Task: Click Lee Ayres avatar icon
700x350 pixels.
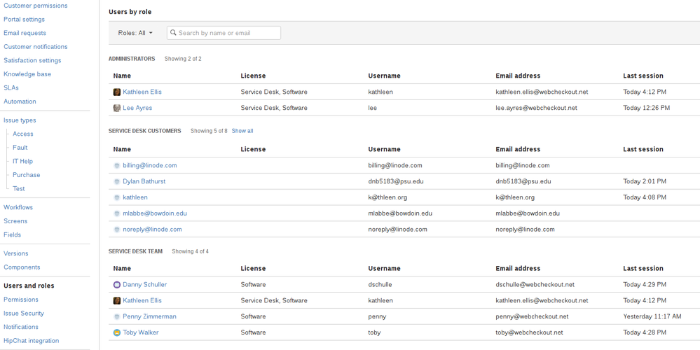Action: click(x=117, y=108)
